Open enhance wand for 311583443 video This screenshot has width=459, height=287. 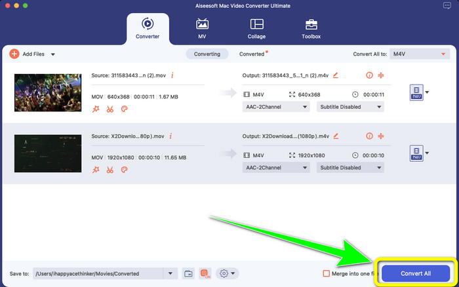click(96, 109)
